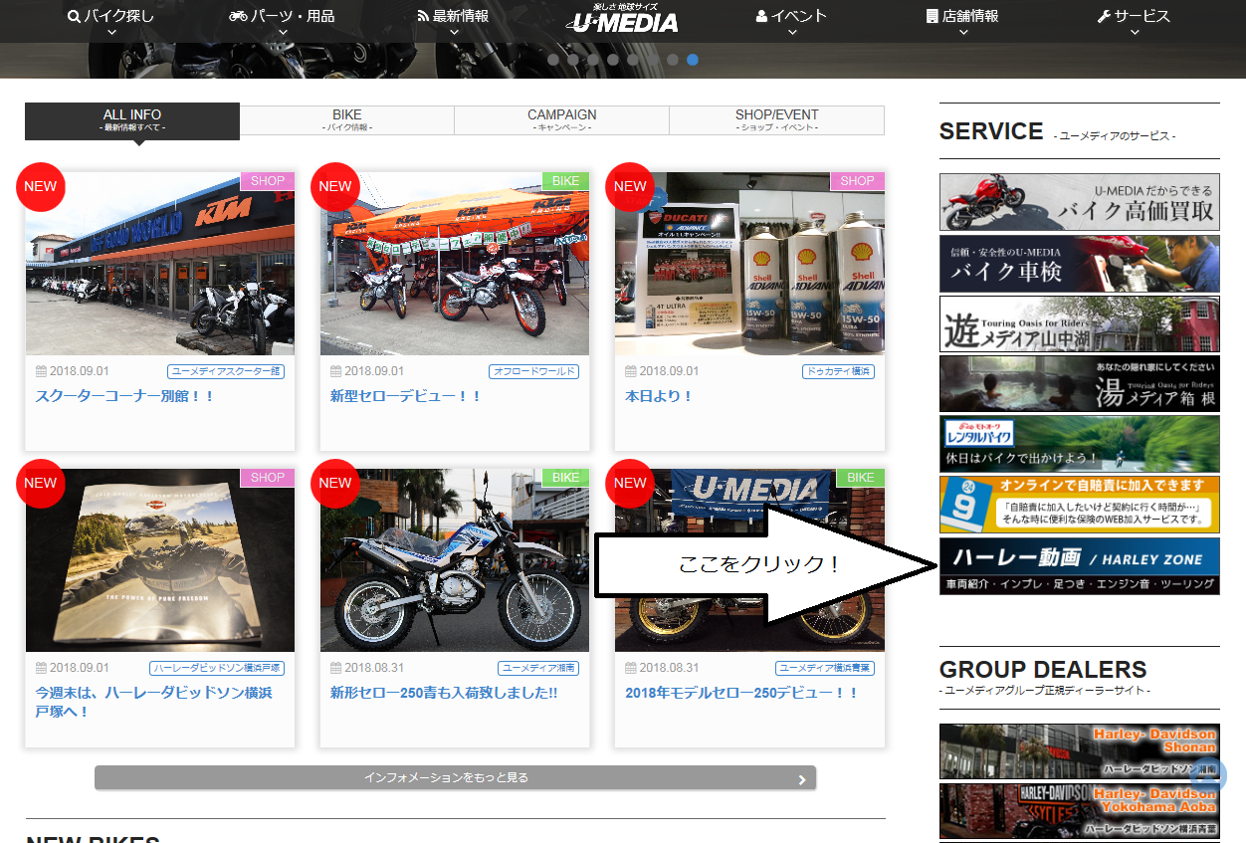
Task: Expand chevron under イベント
Action: click(x=792, y=33)
